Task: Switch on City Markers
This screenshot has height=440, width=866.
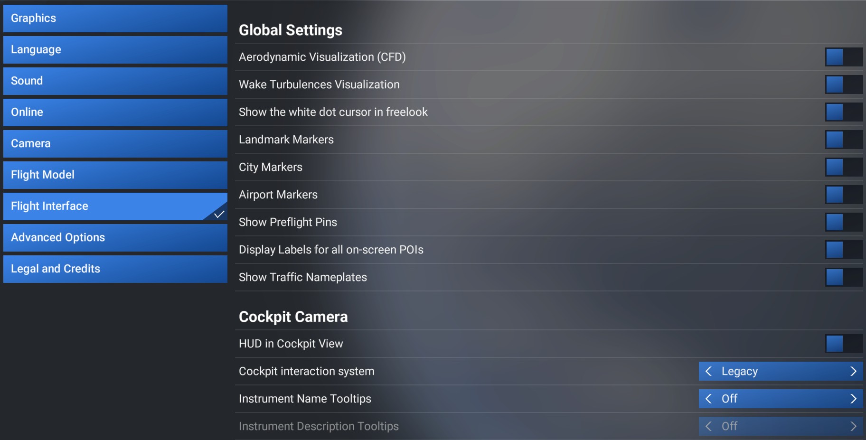Action: pyautogui.click(x=843, y=167)
